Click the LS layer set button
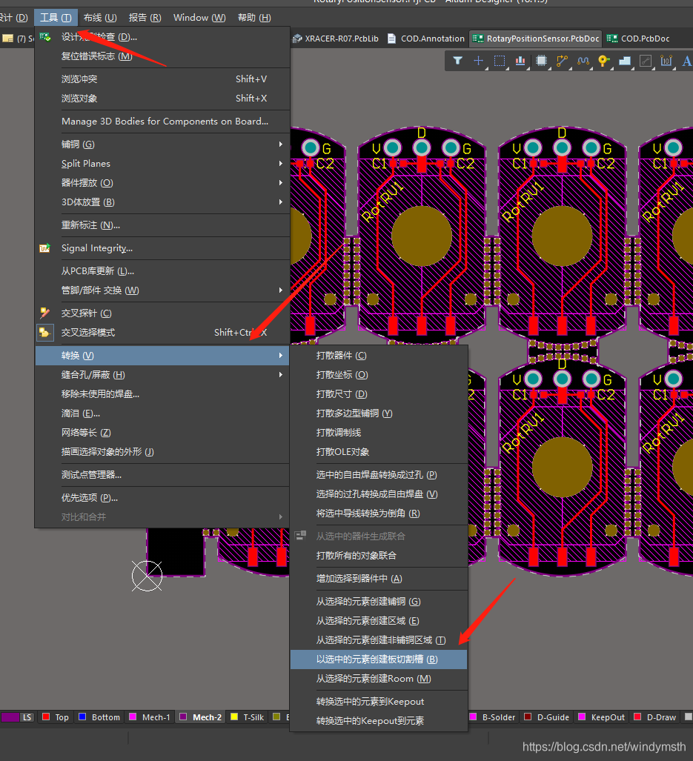The height and width of the screenshot is (761, 693). click(27, 717)
